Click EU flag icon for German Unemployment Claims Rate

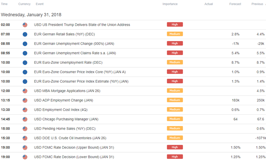(x=25, y=53)
